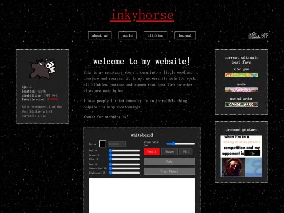The width and height of the screenshot is (284, 213).
Task: Click the inky horse avatar image
Action: click(43, 68)
